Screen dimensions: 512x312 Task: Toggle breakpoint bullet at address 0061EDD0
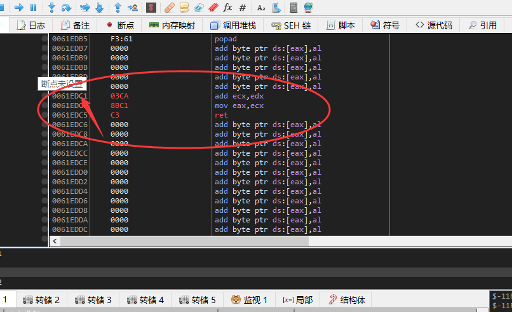click(x=44, y=172)
